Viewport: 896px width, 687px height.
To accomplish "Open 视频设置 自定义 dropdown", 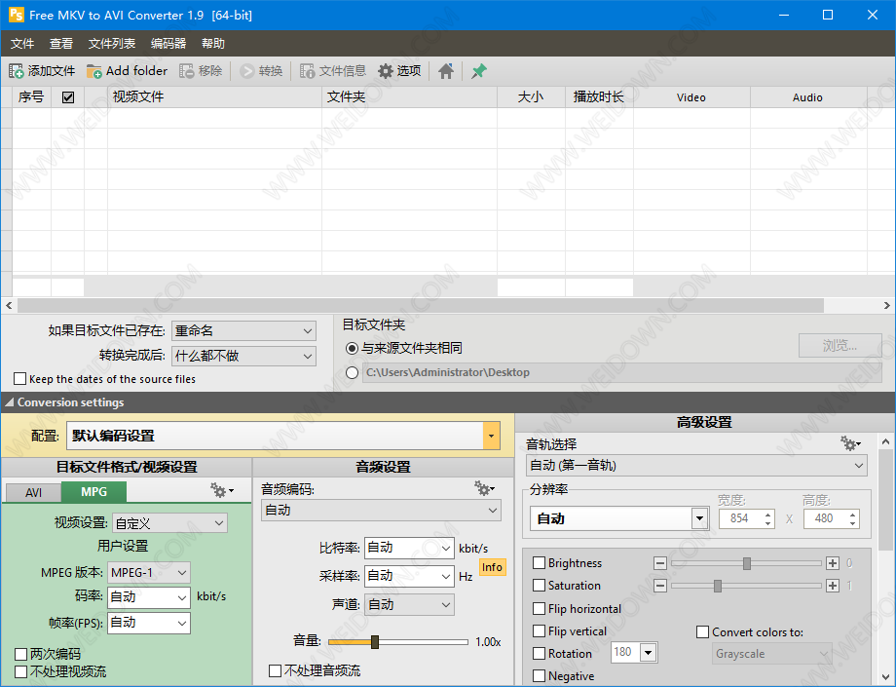I will (x=169, y=523).
